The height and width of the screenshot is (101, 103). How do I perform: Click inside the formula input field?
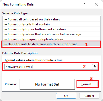click(48, 67)
